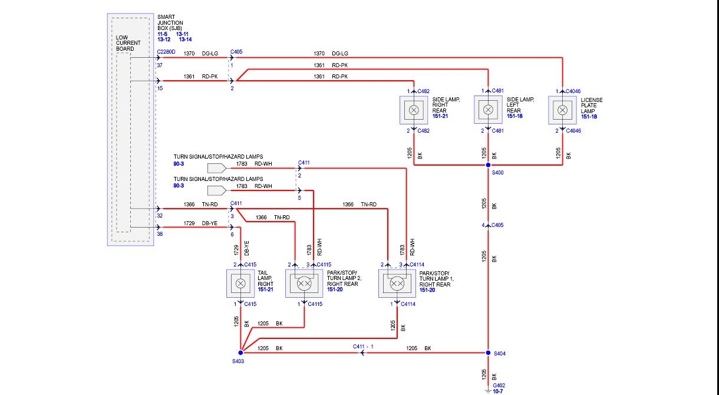This screenshot has height=395, width=719.
Task: Click splice point S404
Action: point(487,352)
